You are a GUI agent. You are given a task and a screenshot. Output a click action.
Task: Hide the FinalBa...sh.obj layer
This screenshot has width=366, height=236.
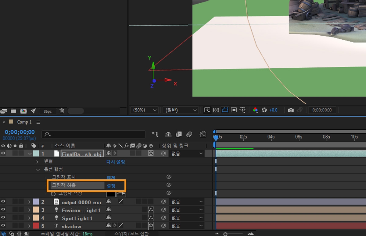[x=3, y=153]
